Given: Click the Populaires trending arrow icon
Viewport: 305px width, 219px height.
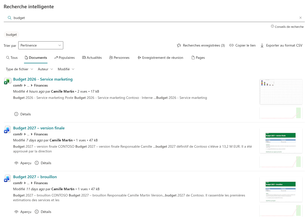Looking at the screenshot, I should [x=56, y=58].
